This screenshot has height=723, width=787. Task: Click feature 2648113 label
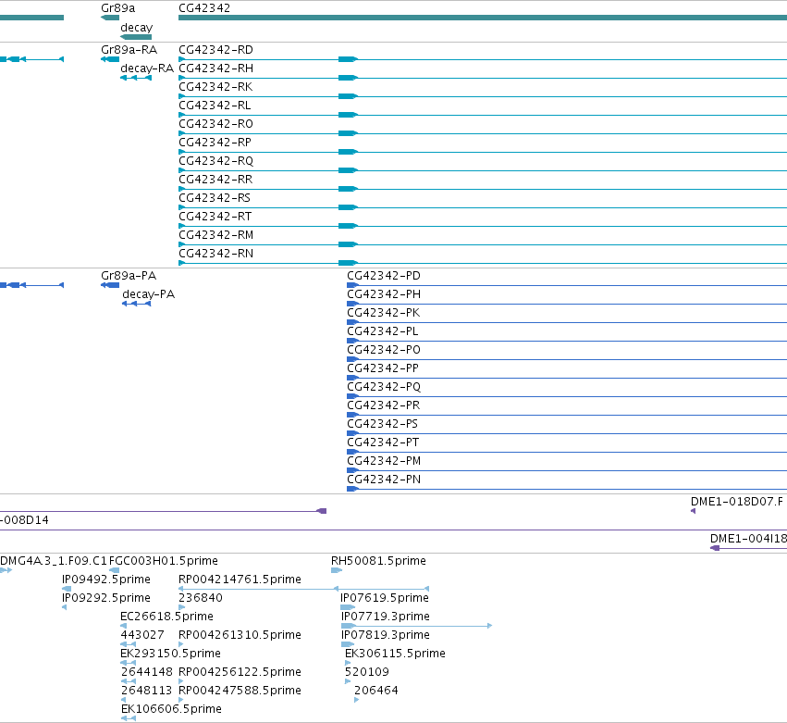click(x=146, y=691)
